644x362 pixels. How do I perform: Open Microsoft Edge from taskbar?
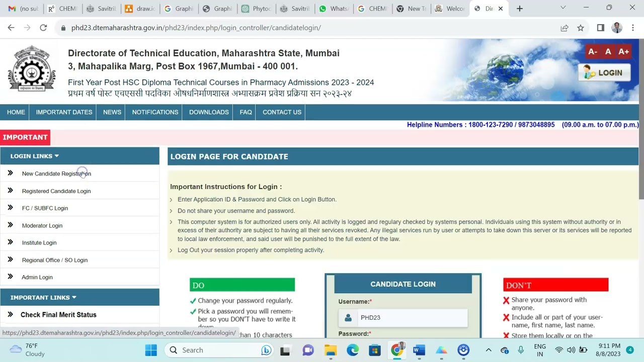pos(353,350)
